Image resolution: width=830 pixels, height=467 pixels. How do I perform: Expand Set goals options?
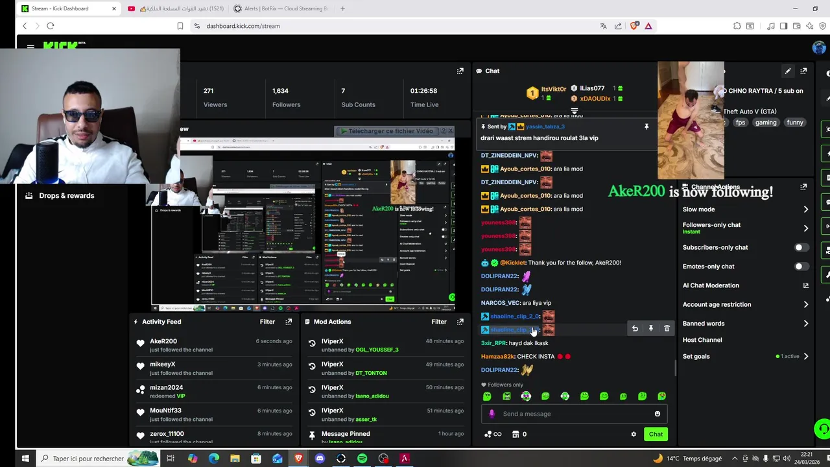pos(806,356)
